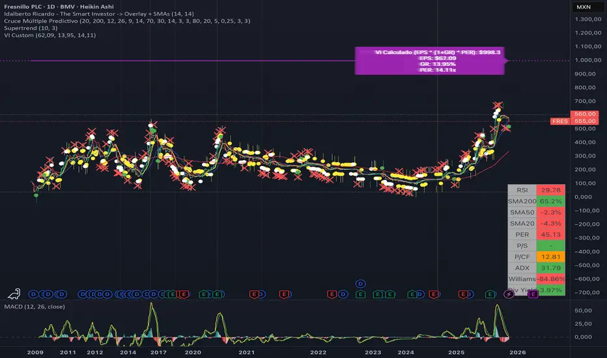
Task: Click the 1.000,00 level on the price axis
Action: click(588, 60)
